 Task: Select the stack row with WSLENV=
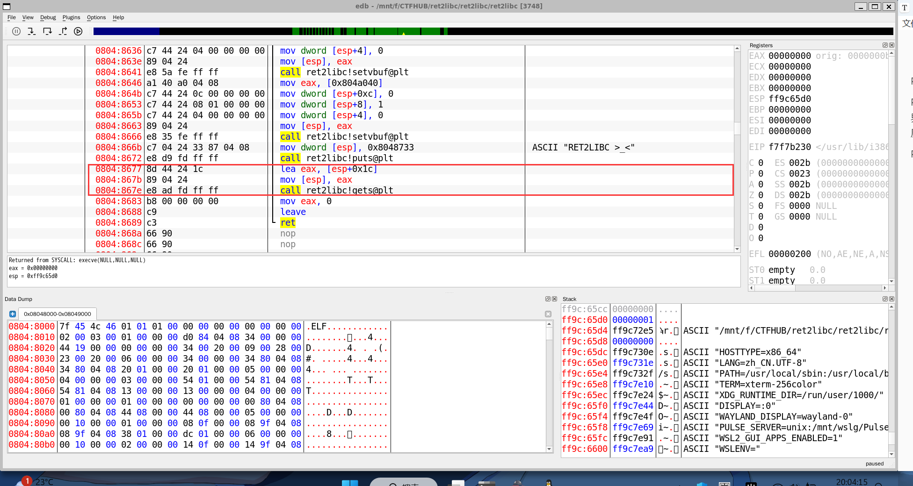pyautogui.click(x=725, y=449)
